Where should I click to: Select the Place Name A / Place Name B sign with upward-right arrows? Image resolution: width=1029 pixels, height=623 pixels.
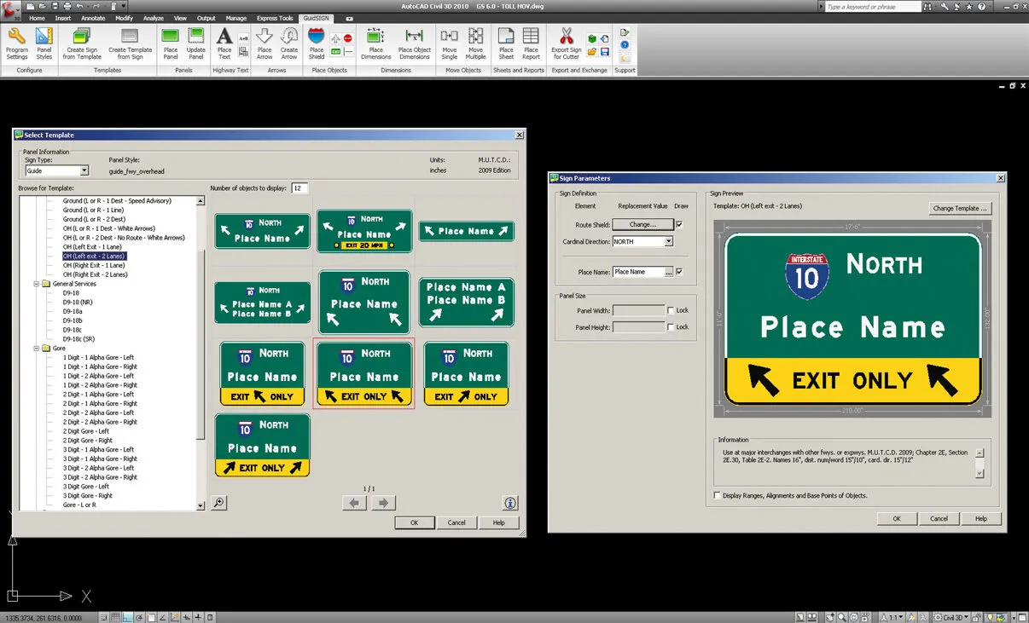coord(466,302)
